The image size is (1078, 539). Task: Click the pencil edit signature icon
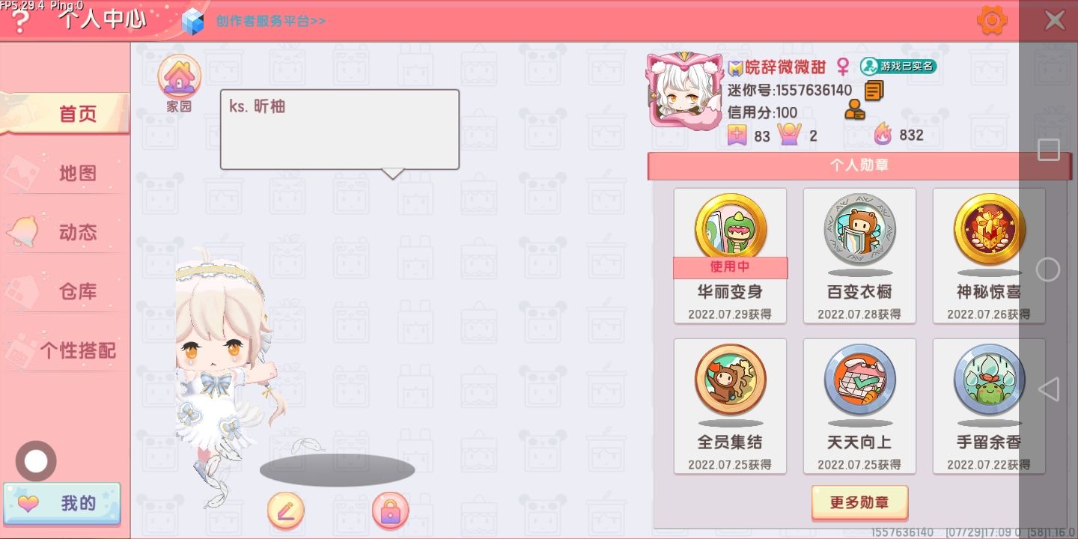(285, 511)
